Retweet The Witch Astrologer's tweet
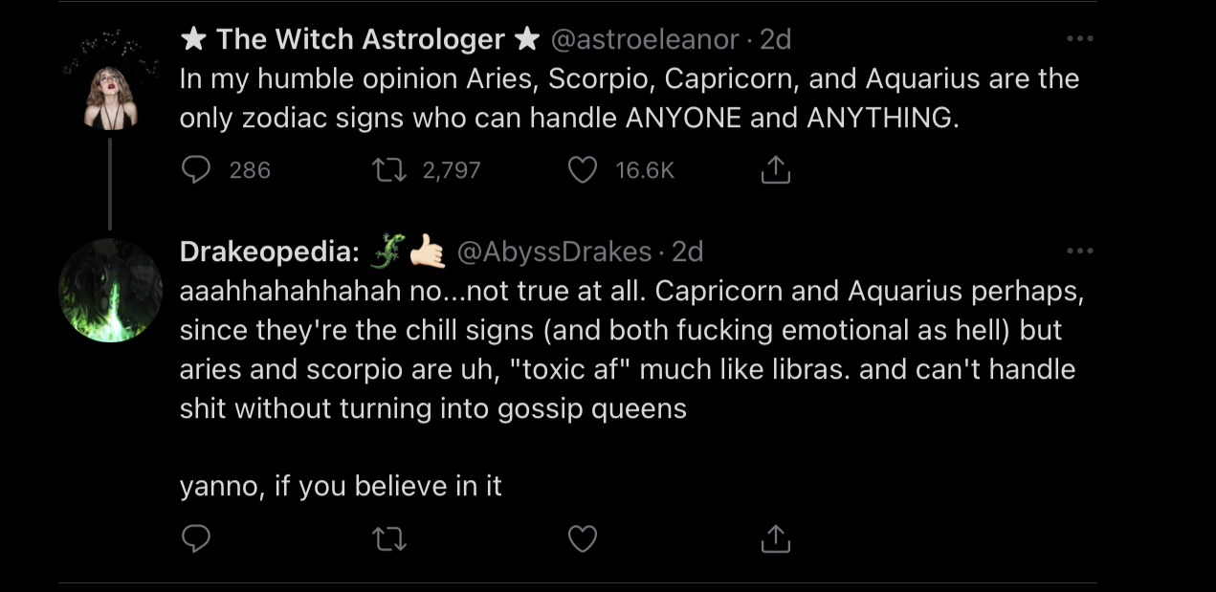 388,170
